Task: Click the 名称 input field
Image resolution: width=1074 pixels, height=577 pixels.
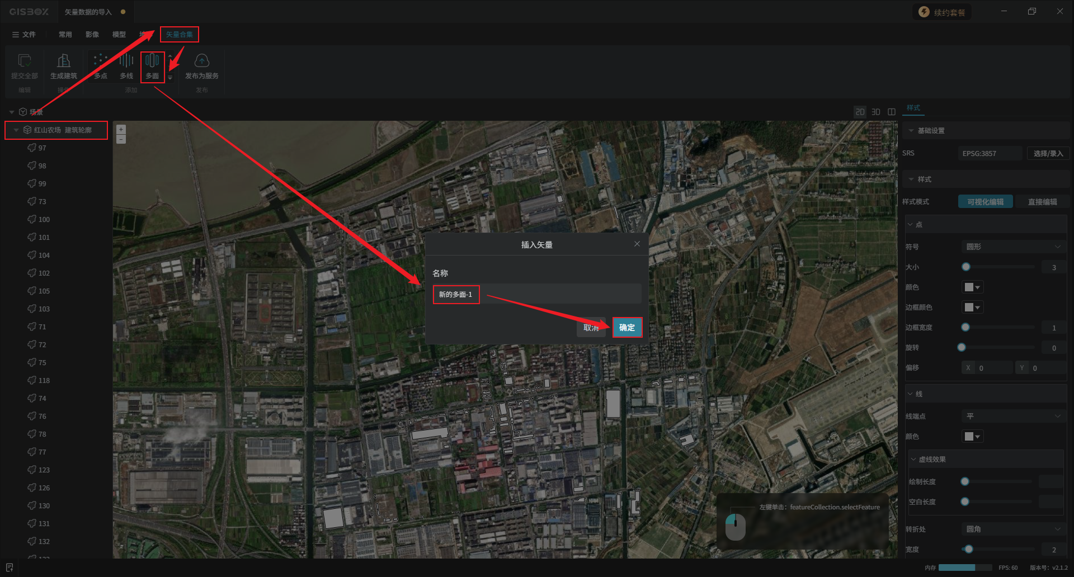Action: (x=537, y=294)
